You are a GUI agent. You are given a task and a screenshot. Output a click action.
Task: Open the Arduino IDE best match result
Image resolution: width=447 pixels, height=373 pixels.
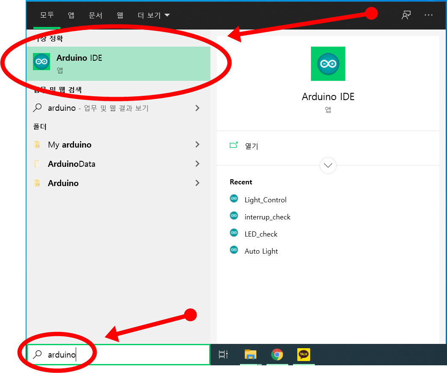[x=118, y=64]
